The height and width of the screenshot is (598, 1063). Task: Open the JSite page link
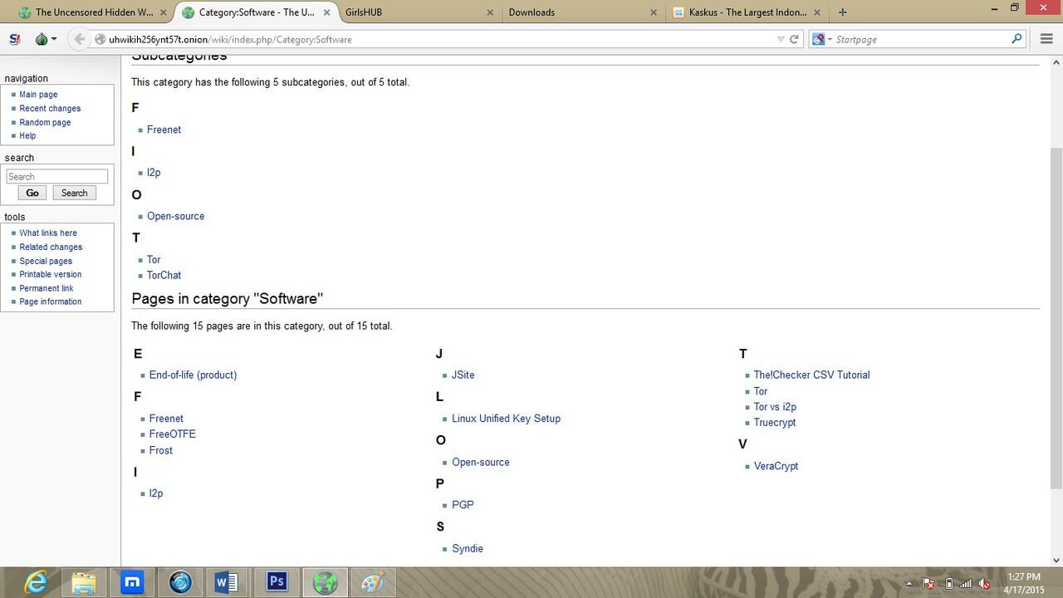click(x=463, y=375)
